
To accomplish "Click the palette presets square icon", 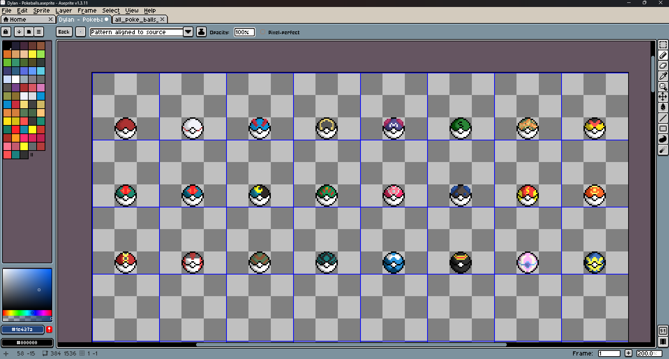I will pos(29,32).
